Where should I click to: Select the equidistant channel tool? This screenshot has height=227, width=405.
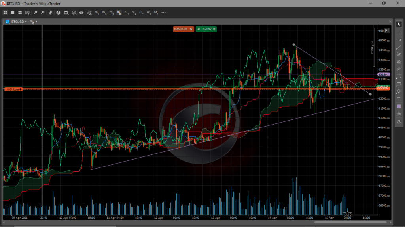click(x=399, y=62)
